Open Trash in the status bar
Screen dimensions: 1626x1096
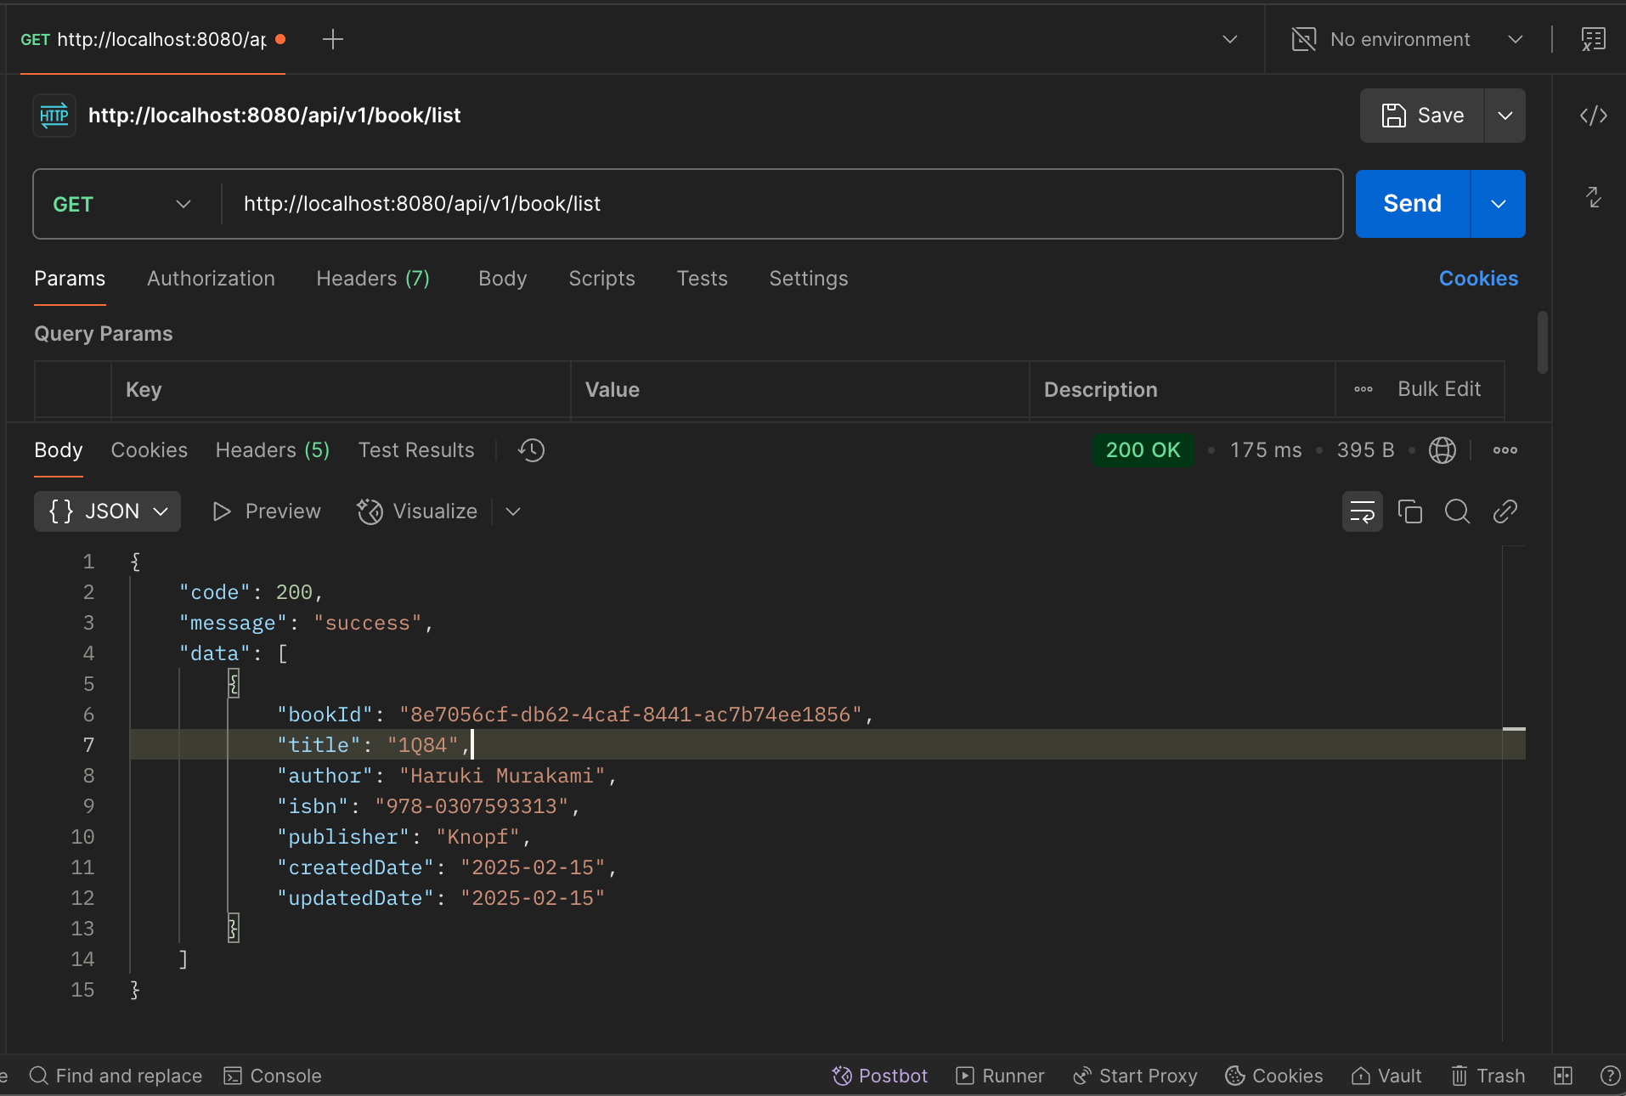(1488, 1076)
